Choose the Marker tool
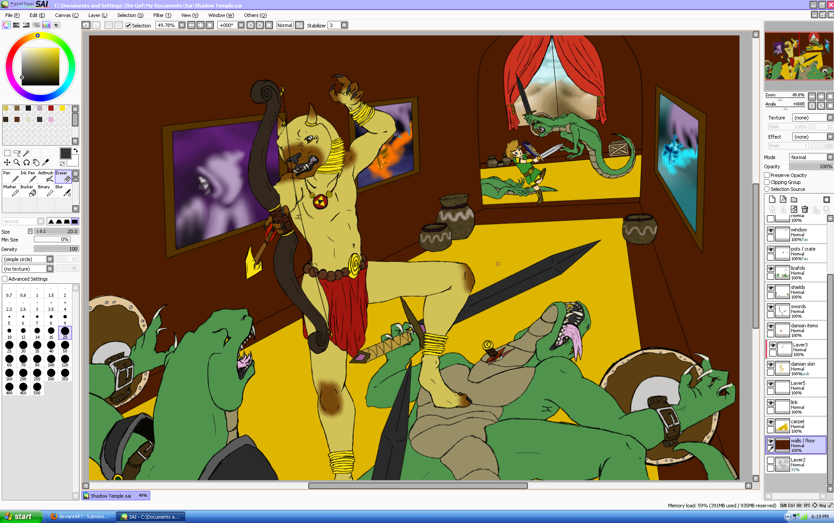This screenshot has height=523, width=834. click(x=11, y=190)
